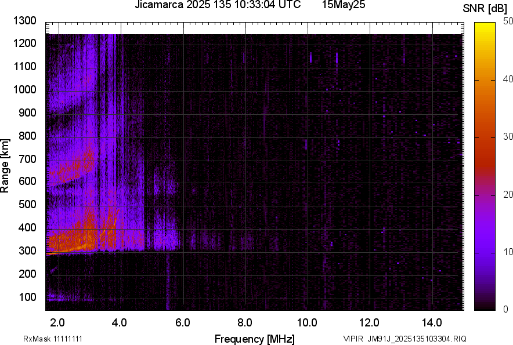Click the range tick label '500'
The height and width of the screenshot is (345, 513).
(27, 204)
